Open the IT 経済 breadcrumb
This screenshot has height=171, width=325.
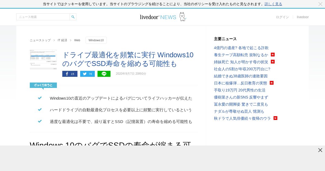pyautogui.click(x=62, y=40)
